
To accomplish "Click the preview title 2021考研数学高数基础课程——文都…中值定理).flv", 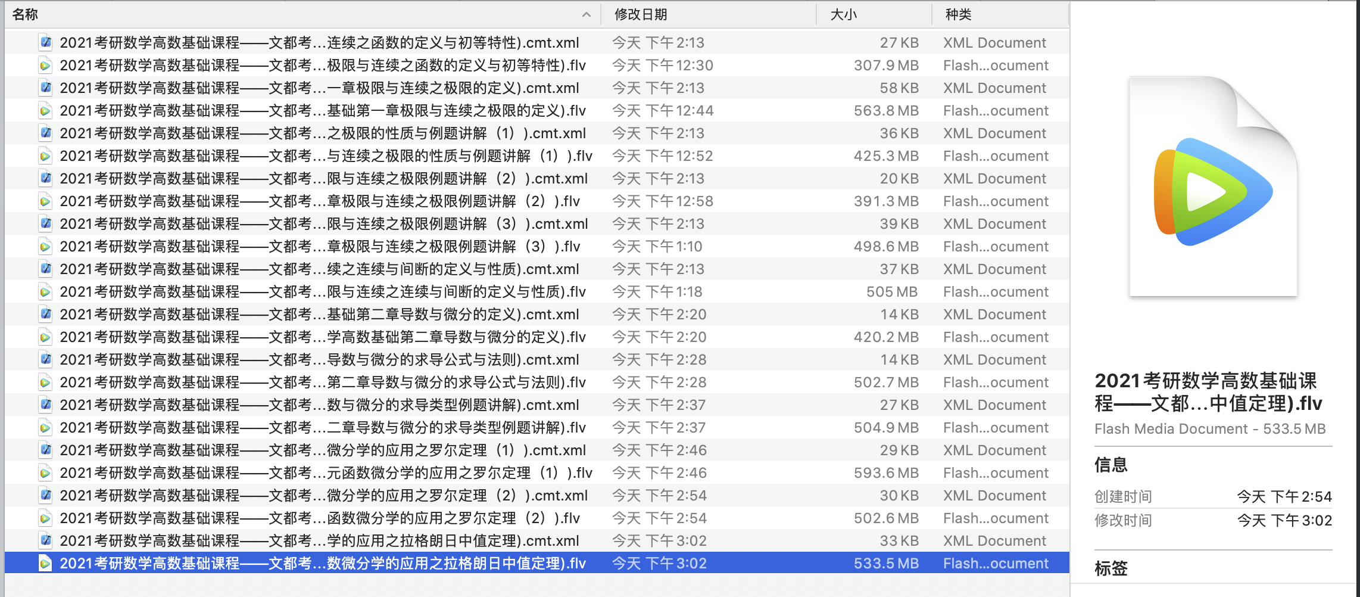I will [1208, 392].
